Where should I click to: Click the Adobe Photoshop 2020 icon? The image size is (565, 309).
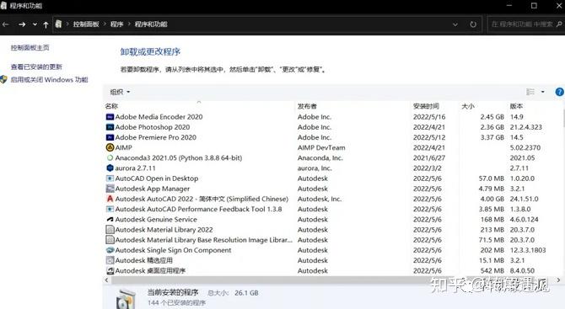[x=110, y=127]
